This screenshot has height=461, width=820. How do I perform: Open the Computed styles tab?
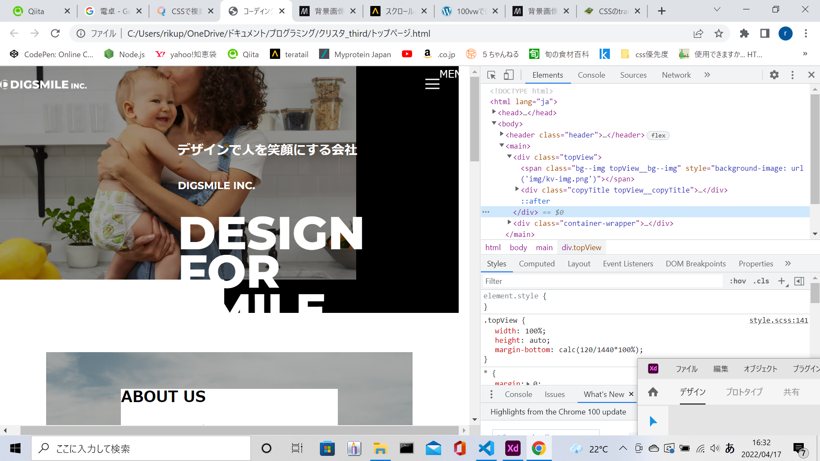click(536, 264)
